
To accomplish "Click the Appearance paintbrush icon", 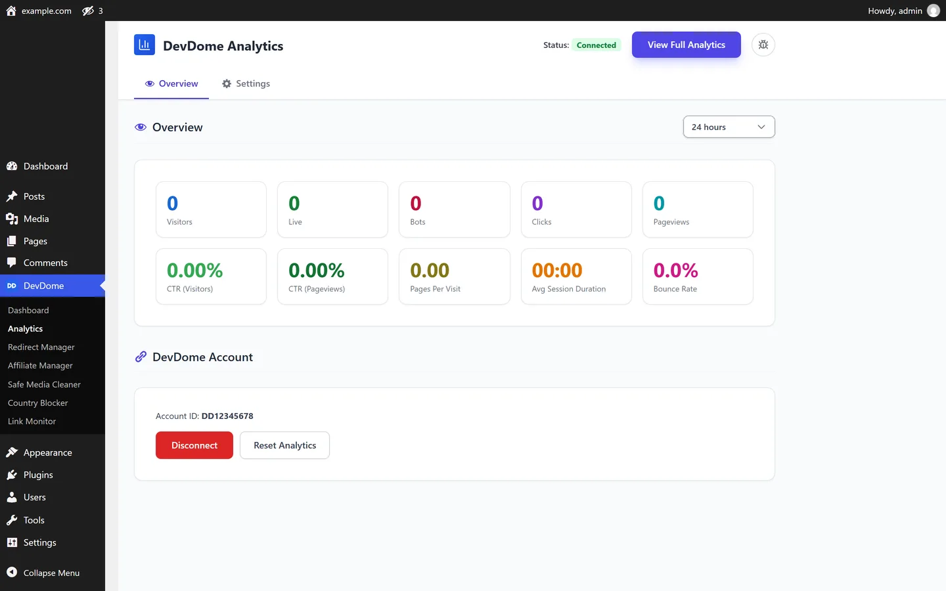I will 12,452.
